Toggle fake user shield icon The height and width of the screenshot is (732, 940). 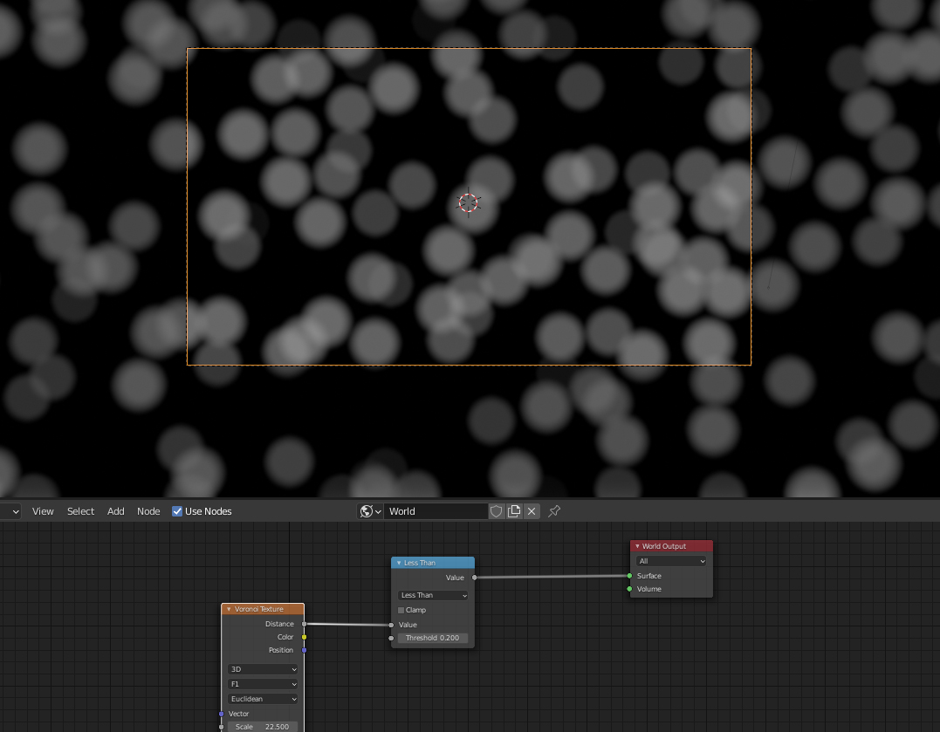click(x=497, y=511)
